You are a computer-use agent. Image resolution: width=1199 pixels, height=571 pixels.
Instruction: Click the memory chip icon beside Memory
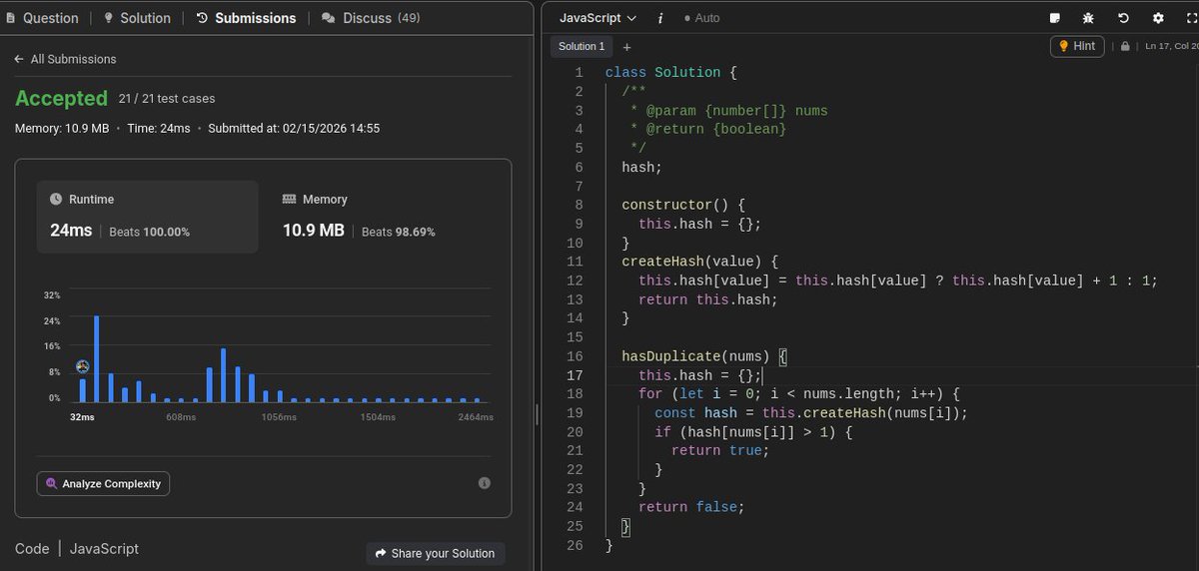[x=289, y=200]
